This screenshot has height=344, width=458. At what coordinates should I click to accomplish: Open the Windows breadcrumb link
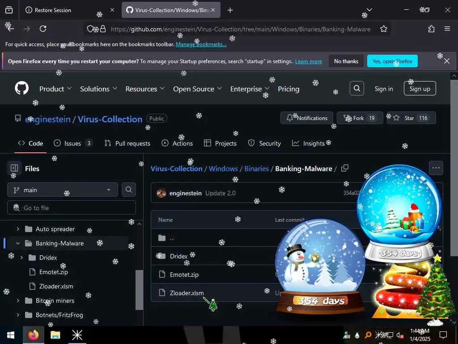(x=223, y=168)
